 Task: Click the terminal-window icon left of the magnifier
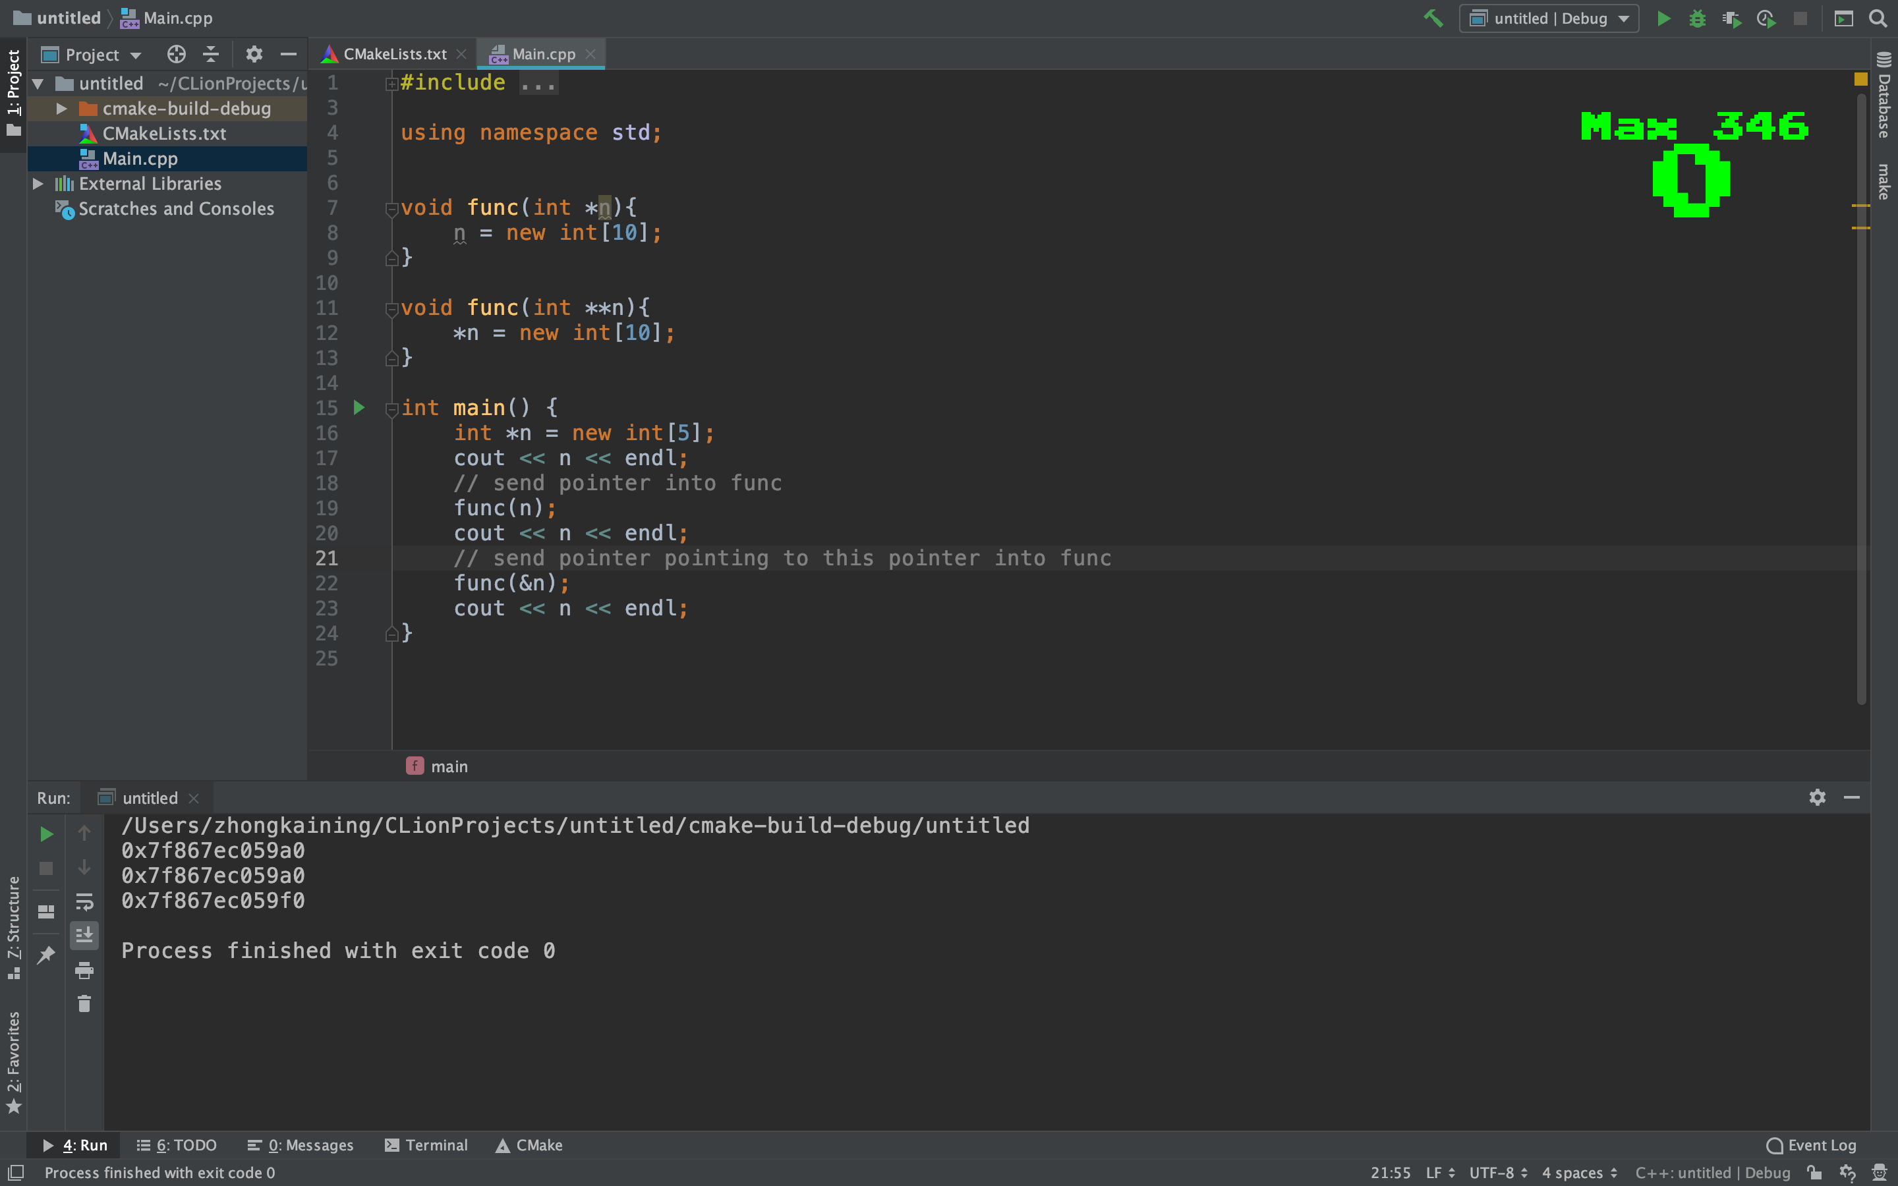1843,18
